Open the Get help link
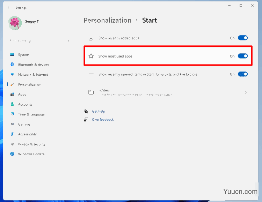 [99, 111]
